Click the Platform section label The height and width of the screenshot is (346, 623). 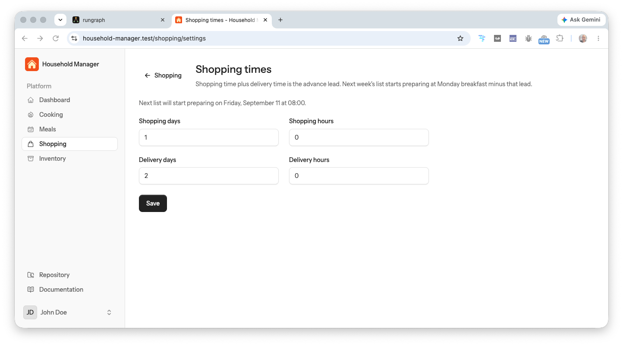(x=39, y=86)
